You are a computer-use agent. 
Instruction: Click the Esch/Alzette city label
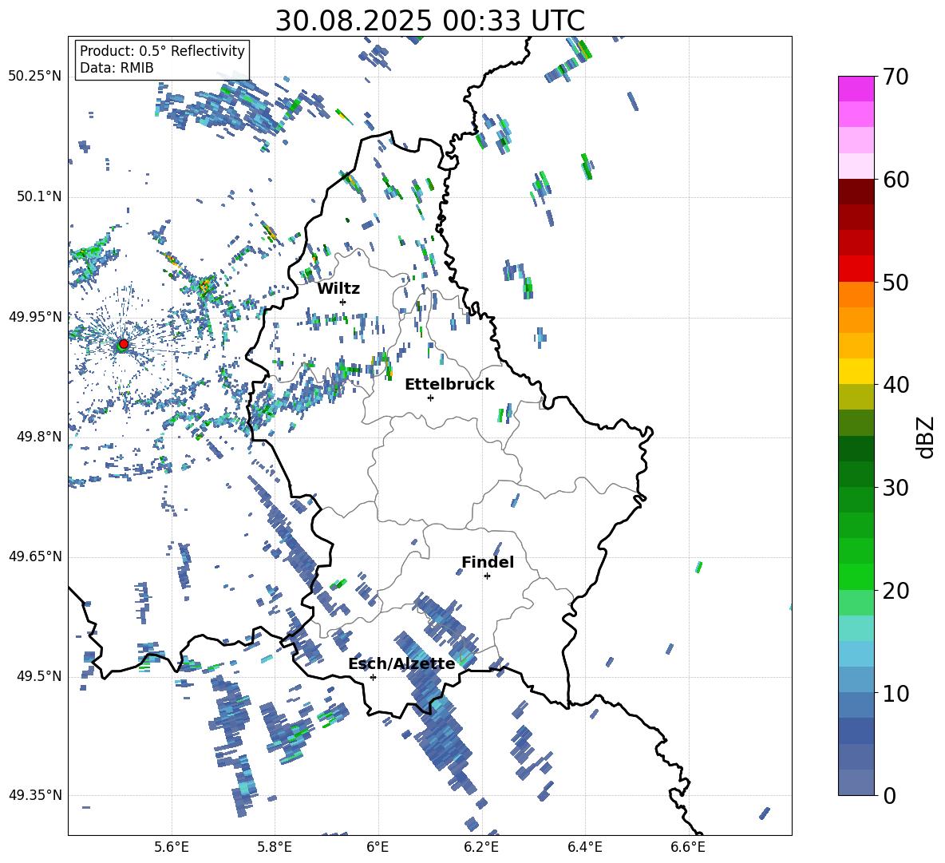coord(401,664)
